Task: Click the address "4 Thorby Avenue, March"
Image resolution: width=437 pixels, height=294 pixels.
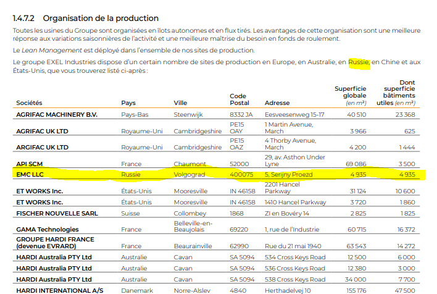Action: (x=290, y=144)
